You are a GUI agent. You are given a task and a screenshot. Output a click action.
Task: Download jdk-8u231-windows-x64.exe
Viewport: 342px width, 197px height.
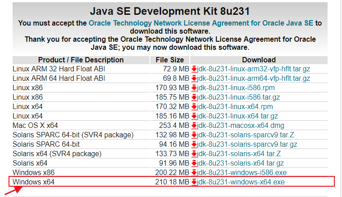(x=241, y=182)
